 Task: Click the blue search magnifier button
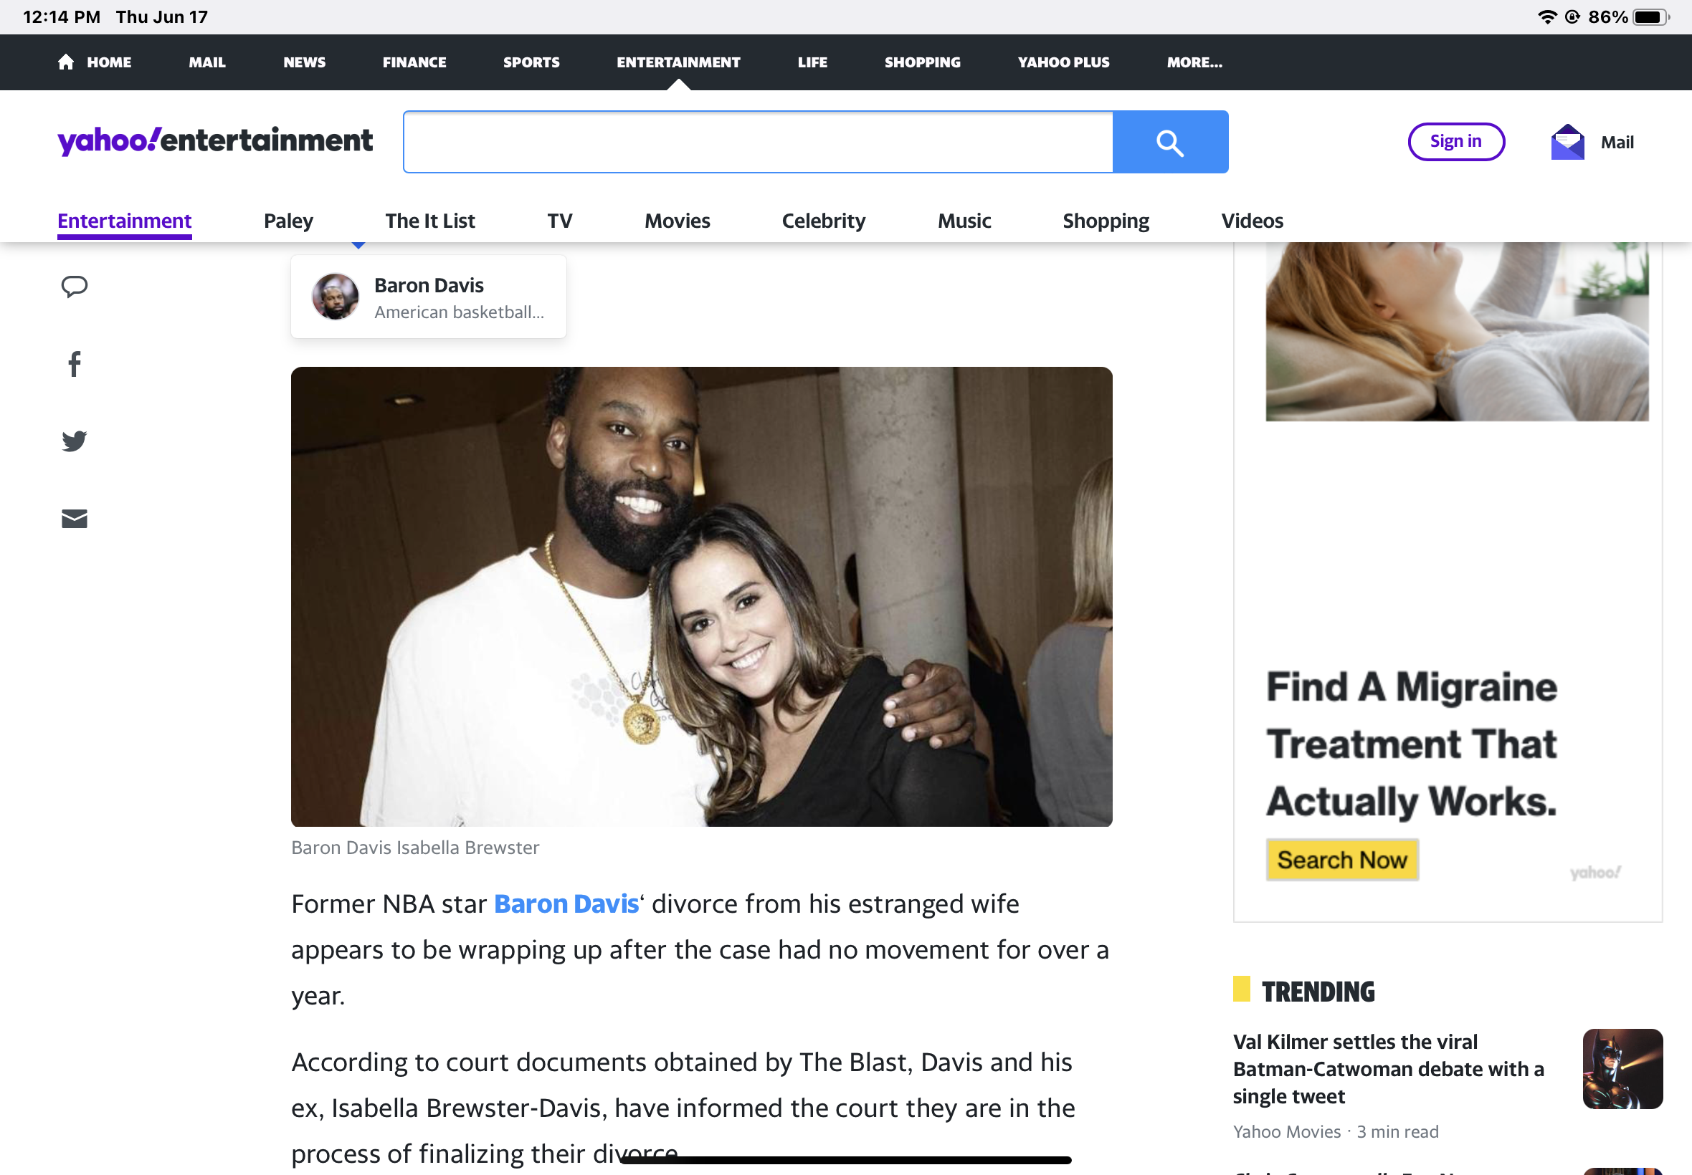point(1170,142)
